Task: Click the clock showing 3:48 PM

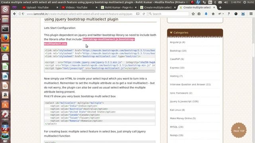Action: click(x=235, y=2)
